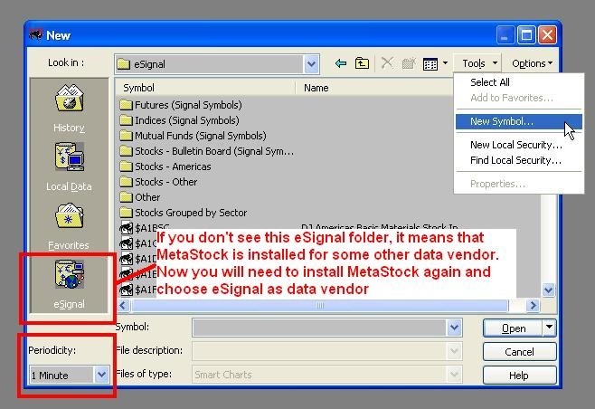Select "Indices (Signal Symbols)" row text

coord(187,120)
